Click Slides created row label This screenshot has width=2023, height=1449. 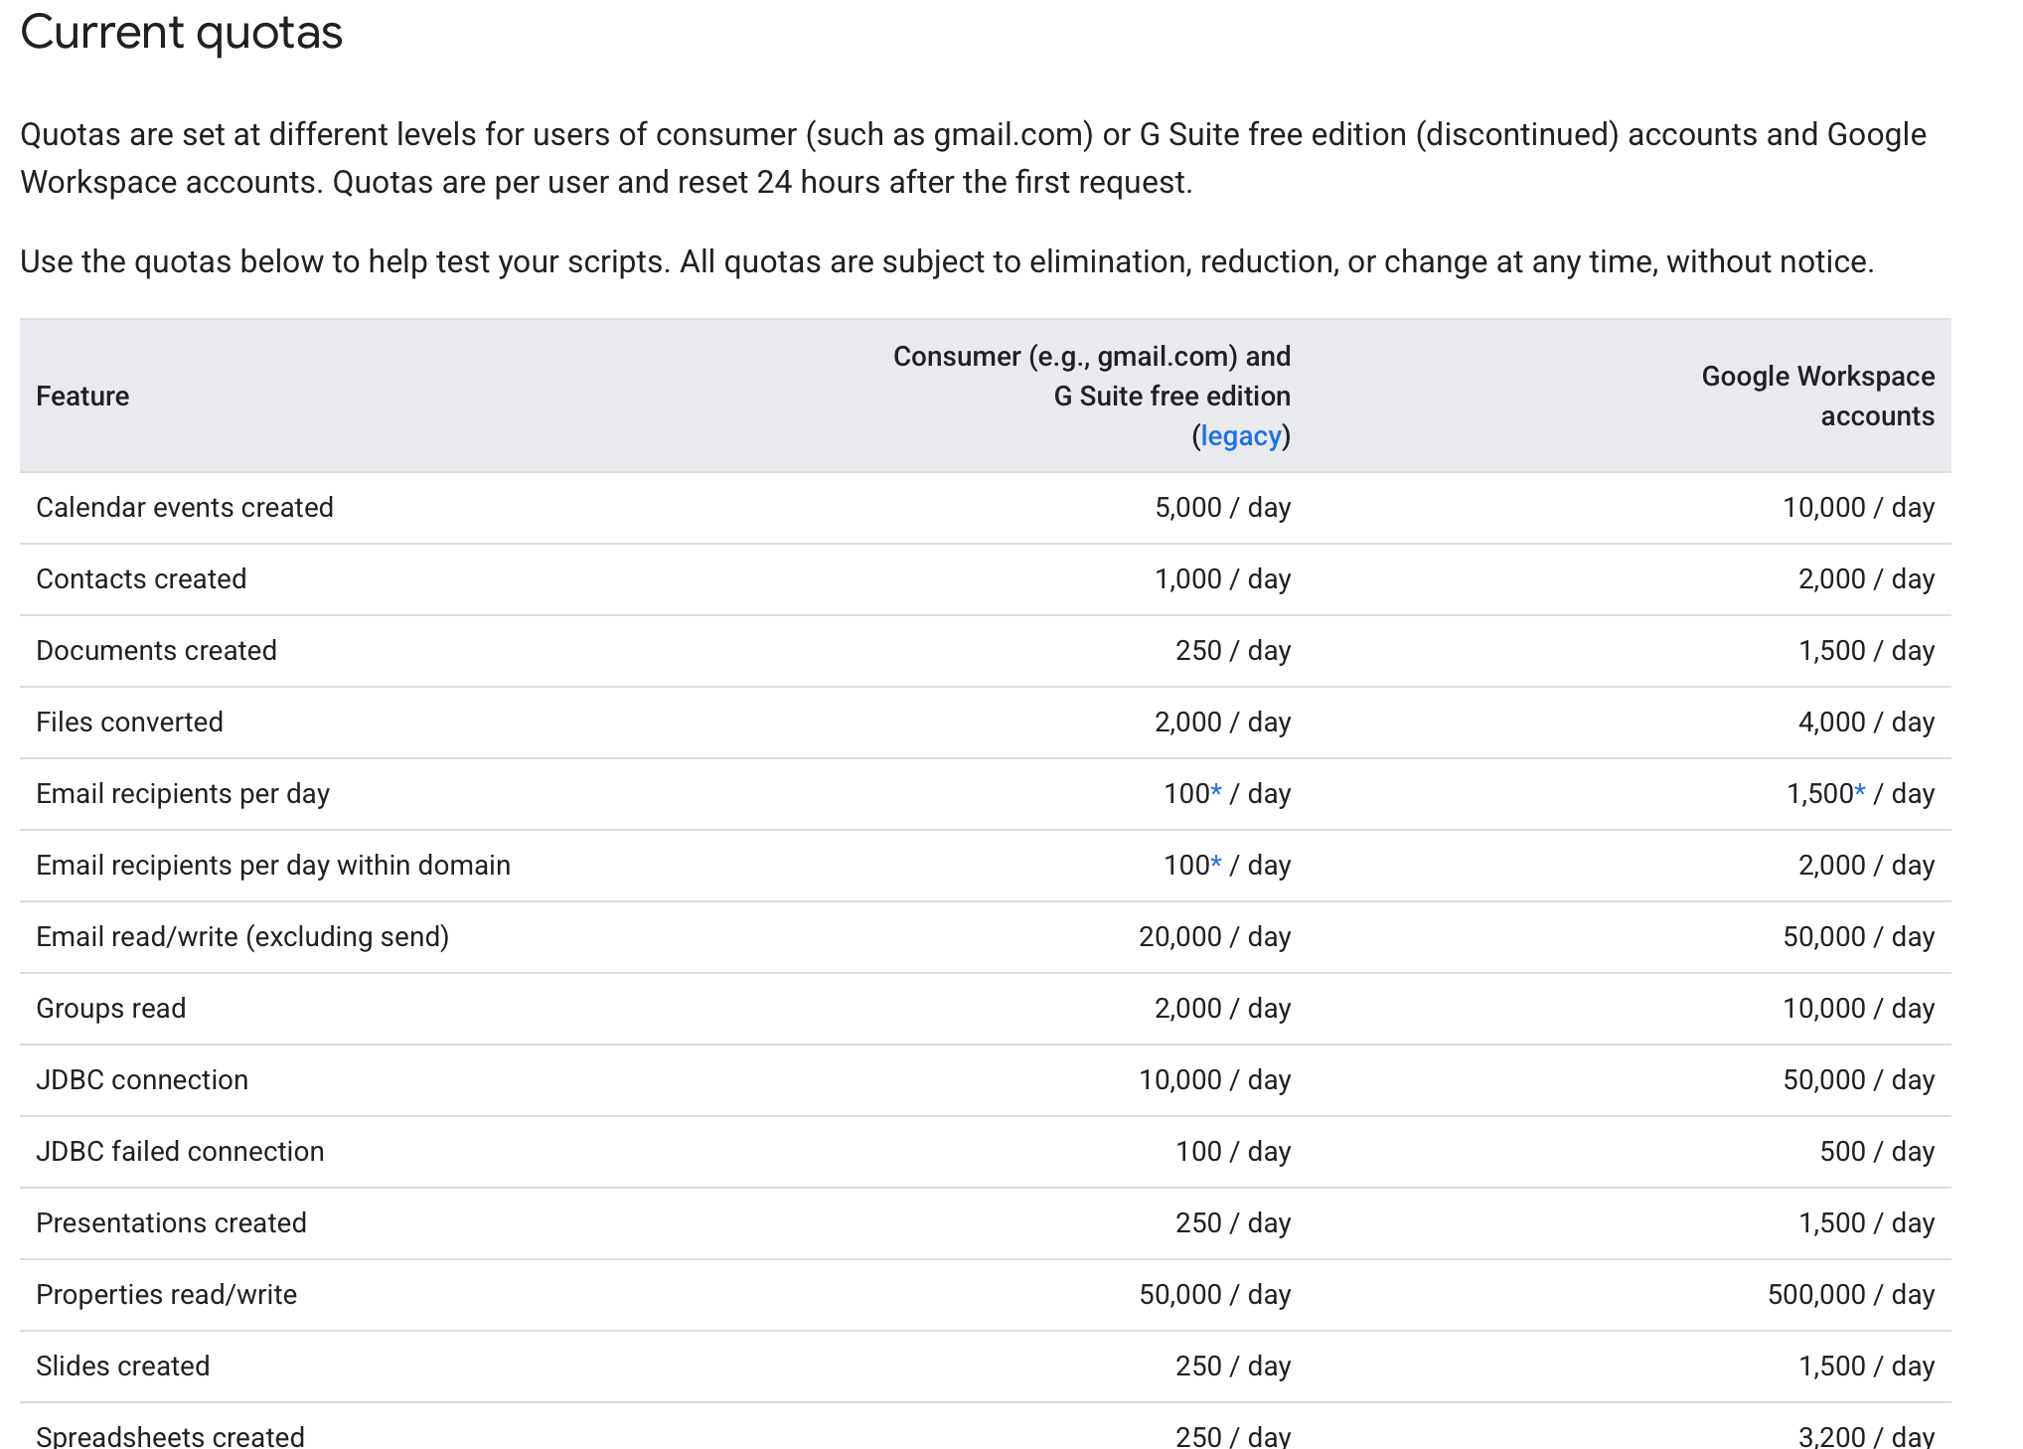coord(122,1367)
